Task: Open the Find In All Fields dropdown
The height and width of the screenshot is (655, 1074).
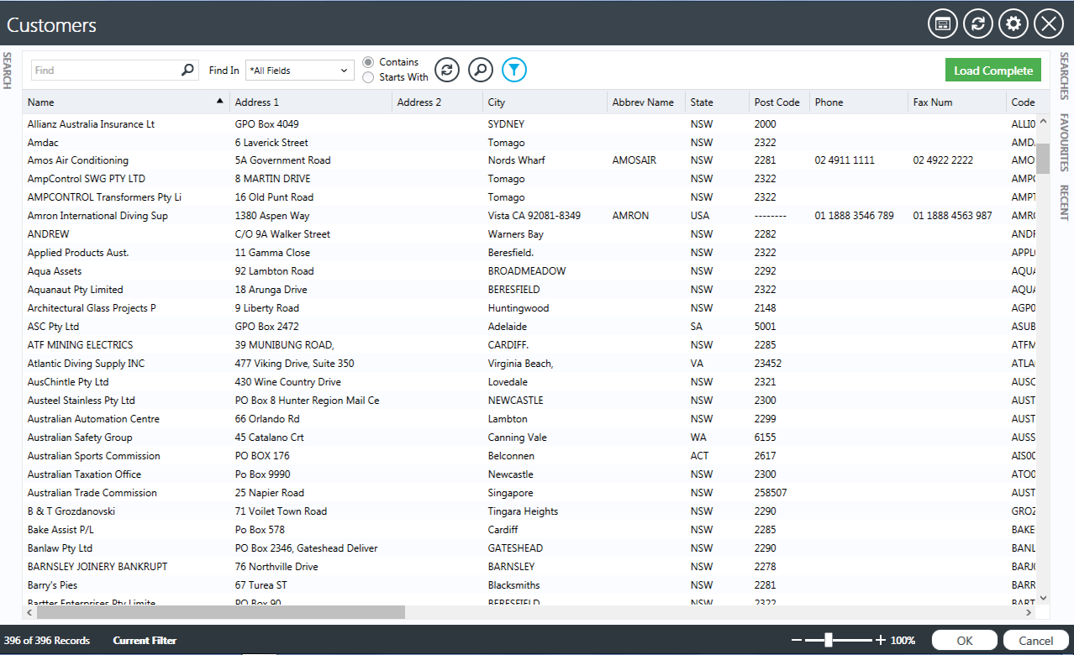Action: coord(300,71)
